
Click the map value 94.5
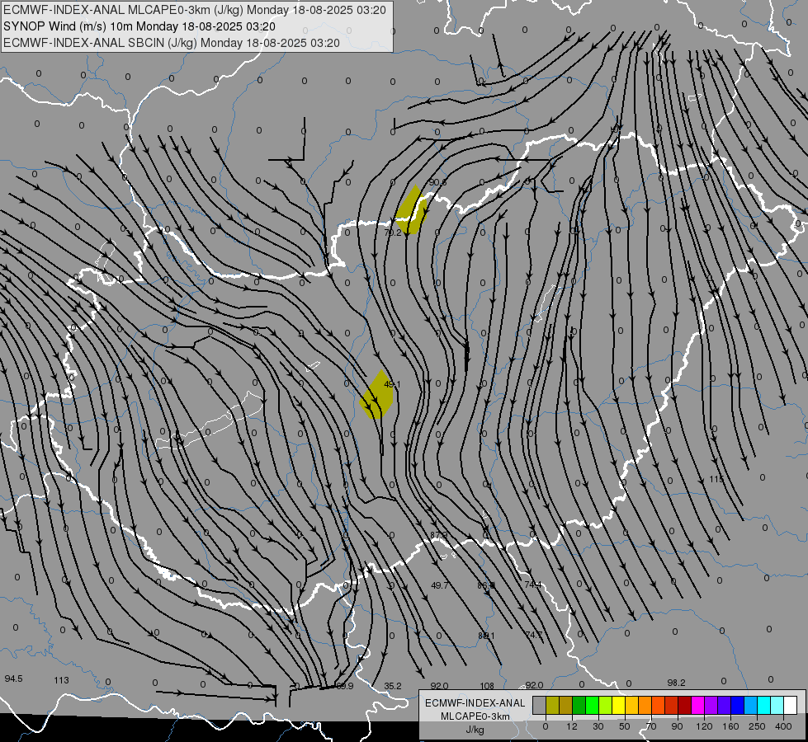tap(13, 679)
